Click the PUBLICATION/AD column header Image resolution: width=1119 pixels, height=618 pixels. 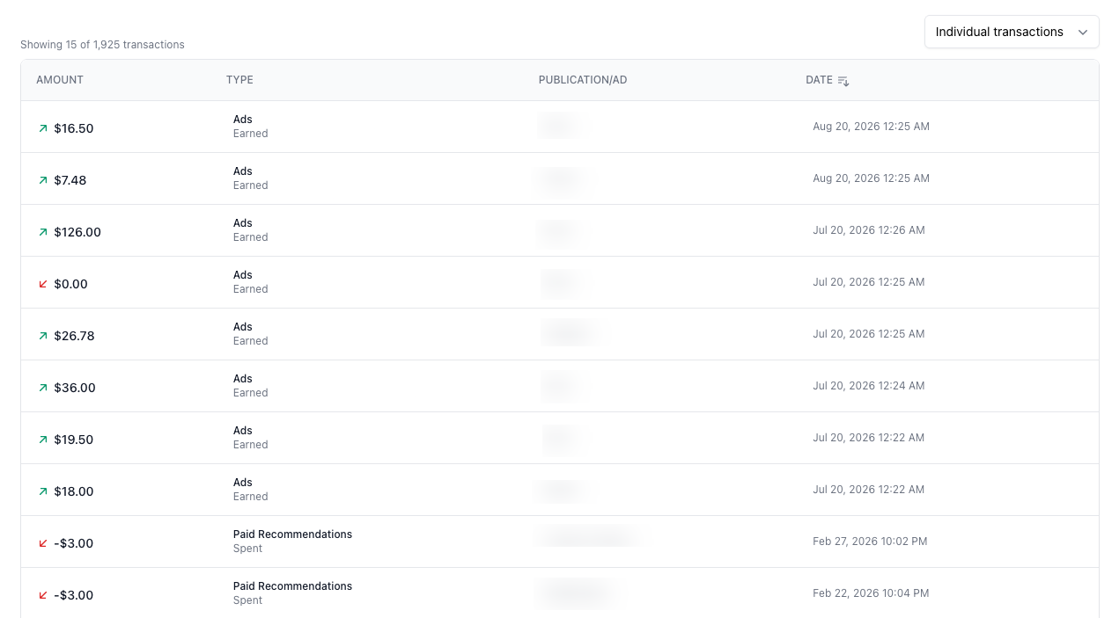583,80
